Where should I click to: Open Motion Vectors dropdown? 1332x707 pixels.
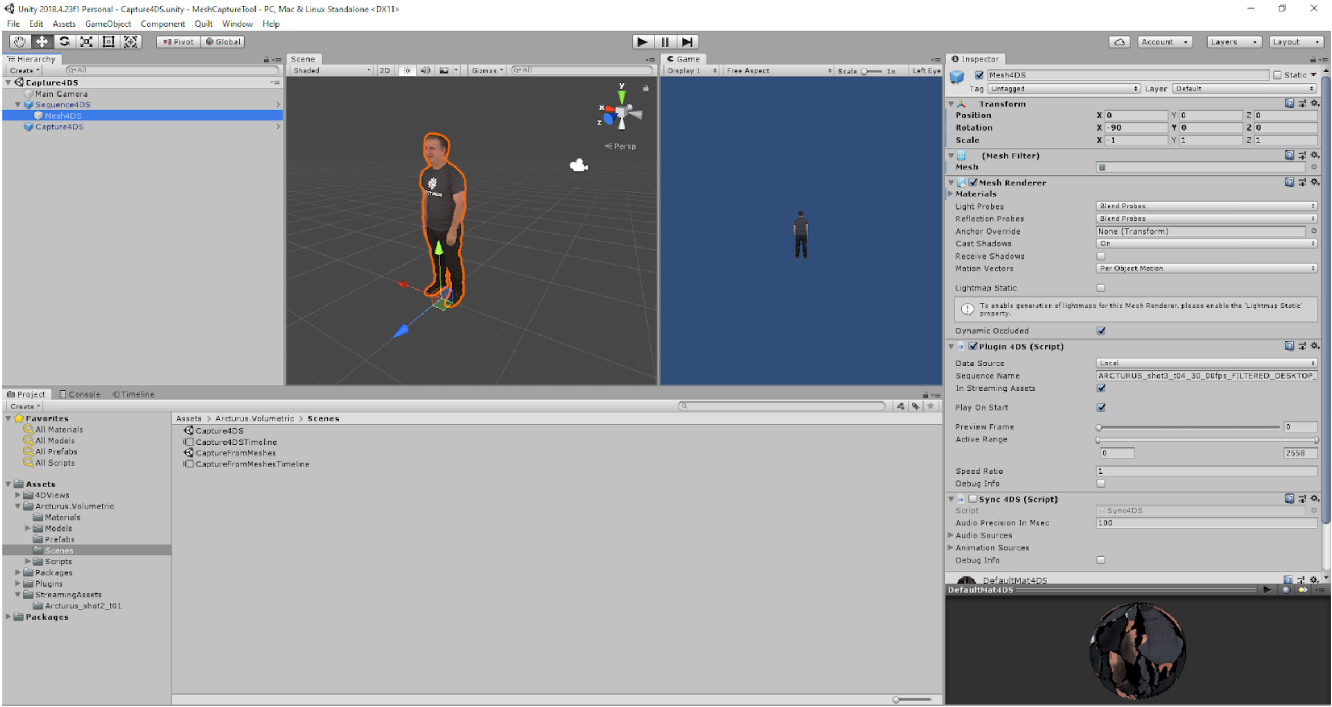coord(1206,269)
